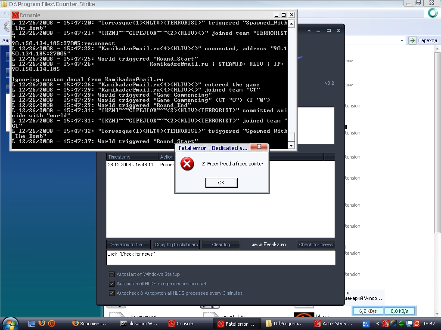The image size is (441, 330).
Task: Click the Timestamp column header
Action: (132, 157)
